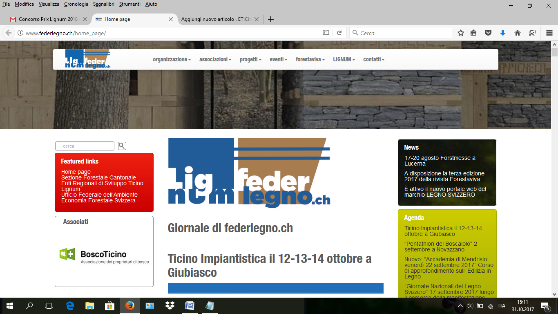The width and height of the screenshot is (558, 314).
Task: Open news about rivista Forestaviva terza edizione
Action: tap(444, 176)
